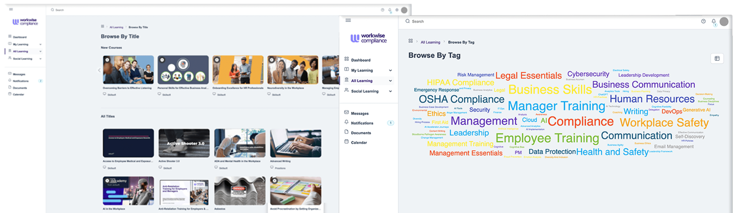This screenshot has width=736, height=213.
Task: Click Calendar icon in Browse By Tag sidebar
Action: (347, 141)
